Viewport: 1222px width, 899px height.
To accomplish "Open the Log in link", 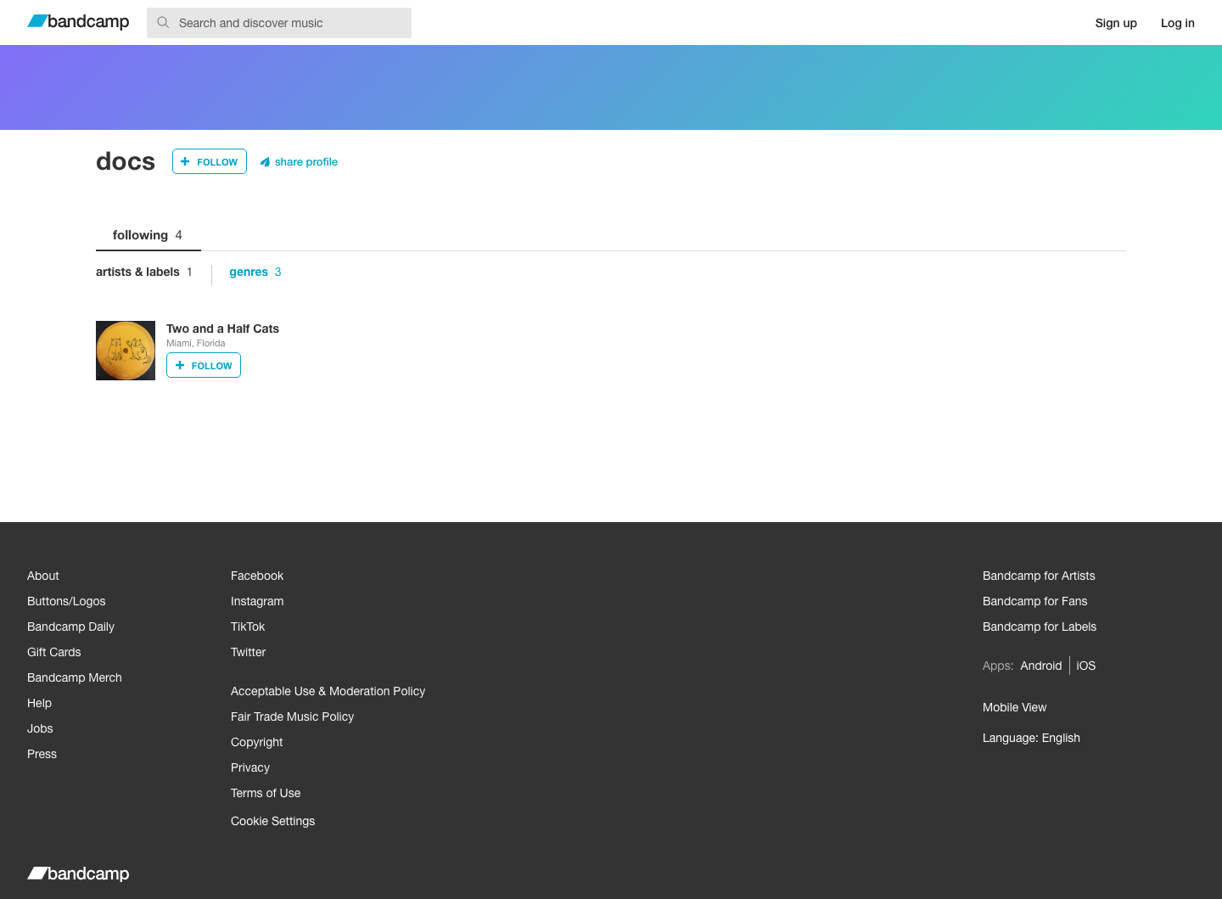I will click(x=1178, y=23).
